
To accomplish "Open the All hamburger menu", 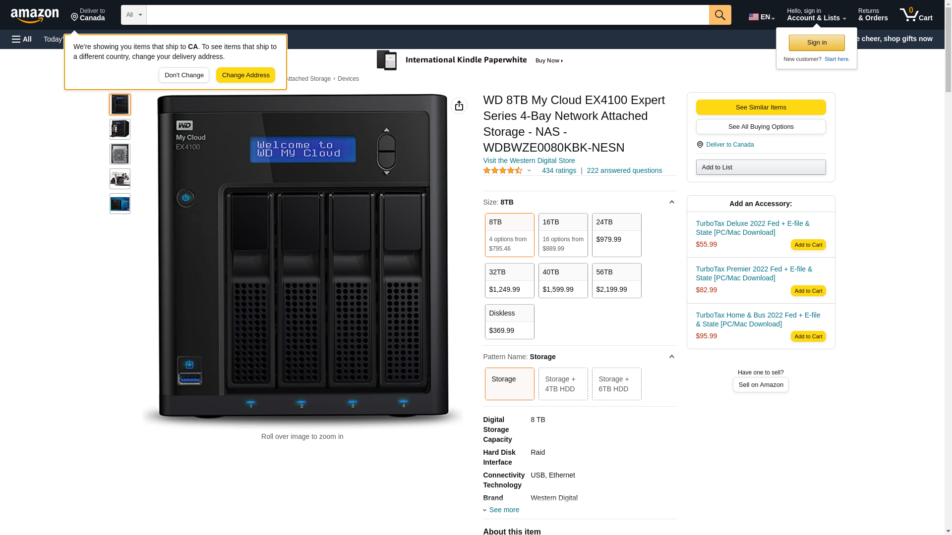I will (x=22, y=39).
